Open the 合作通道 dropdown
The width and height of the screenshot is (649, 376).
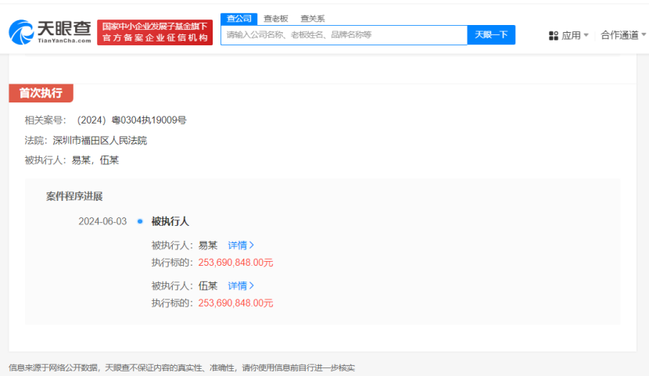click(623, 35)
